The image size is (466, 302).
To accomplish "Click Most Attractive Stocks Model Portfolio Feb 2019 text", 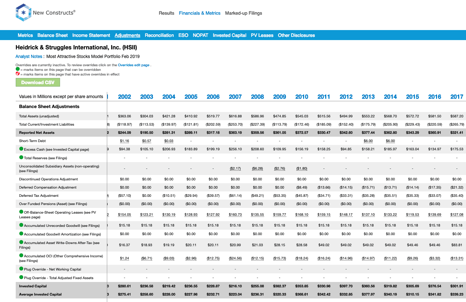I will (93, 56).
